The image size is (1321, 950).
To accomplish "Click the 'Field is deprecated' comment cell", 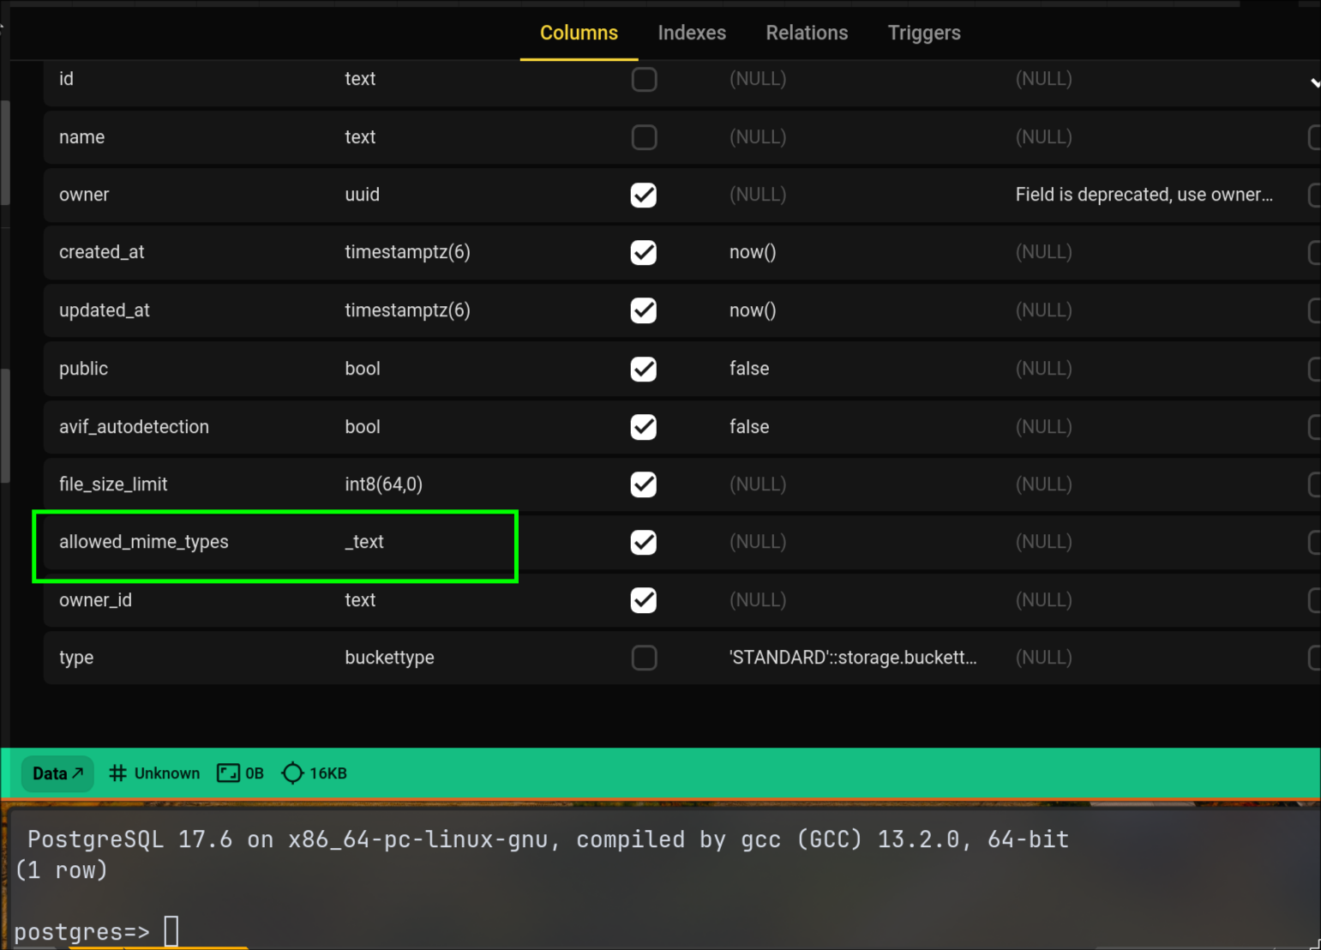I will coord(1144,195).
